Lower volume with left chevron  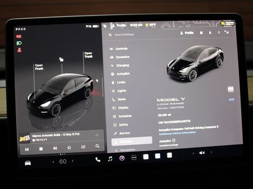[x=193, y=153]
